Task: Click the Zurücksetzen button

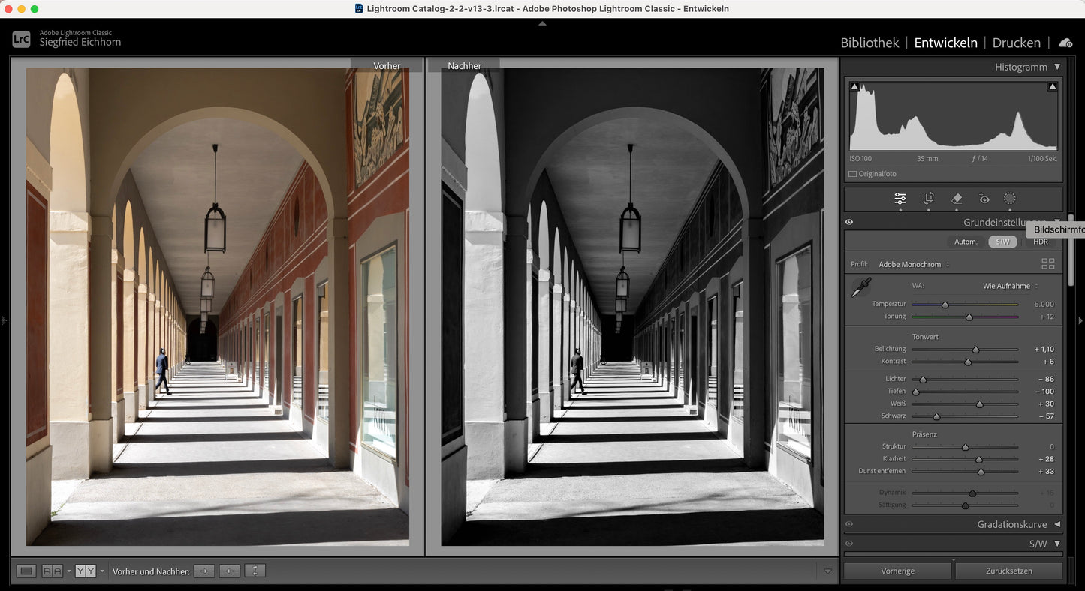Action: tap(1008, 571)
